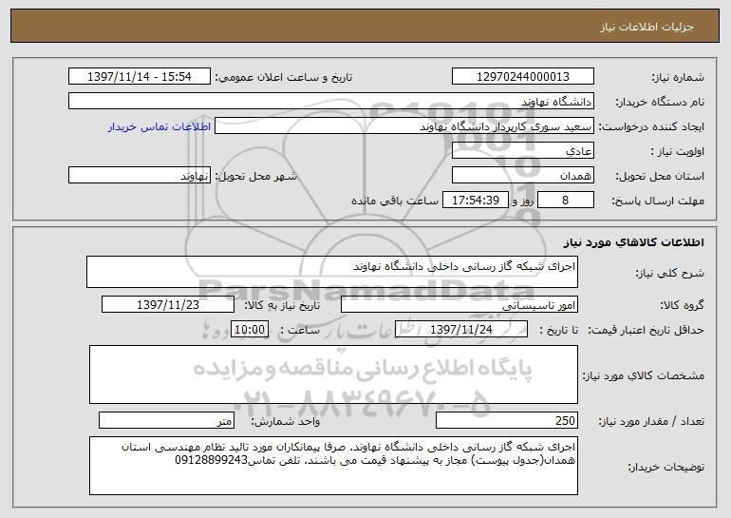Click the text ساعت باقی مانده
731x518 pixels.
click(x=394, y=201)
